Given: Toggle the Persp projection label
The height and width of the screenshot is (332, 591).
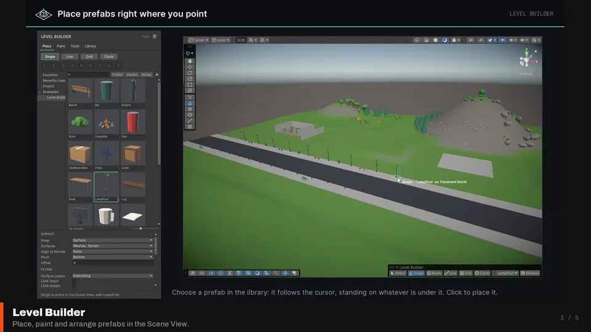Looking at the screenshot, I should (x=526, y=74).
